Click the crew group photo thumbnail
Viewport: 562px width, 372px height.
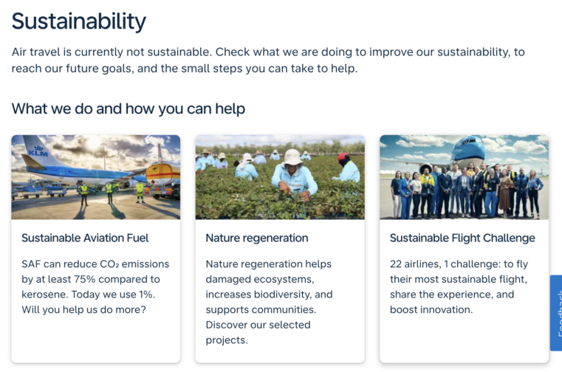(x=465, y=177)
